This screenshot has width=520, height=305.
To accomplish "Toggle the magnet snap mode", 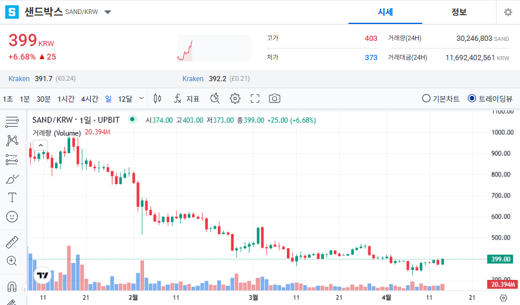I will (x=12, y=286).
